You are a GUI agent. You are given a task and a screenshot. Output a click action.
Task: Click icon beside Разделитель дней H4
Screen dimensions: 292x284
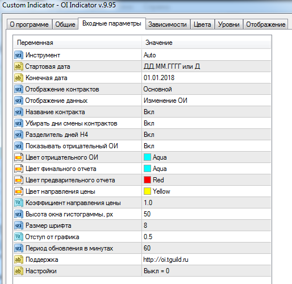point(19,135)
